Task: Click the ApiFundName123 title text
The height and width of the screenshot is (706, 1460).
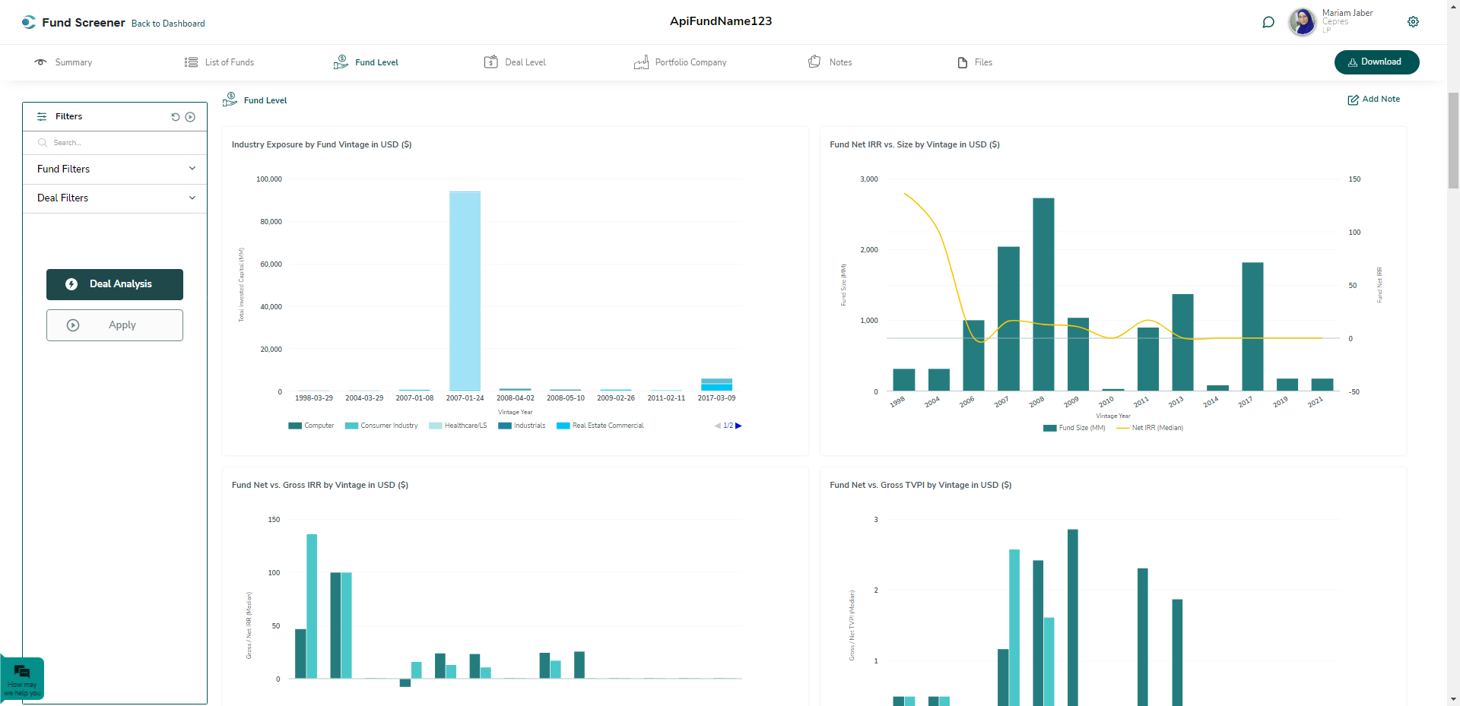Action: coord(721,21)
